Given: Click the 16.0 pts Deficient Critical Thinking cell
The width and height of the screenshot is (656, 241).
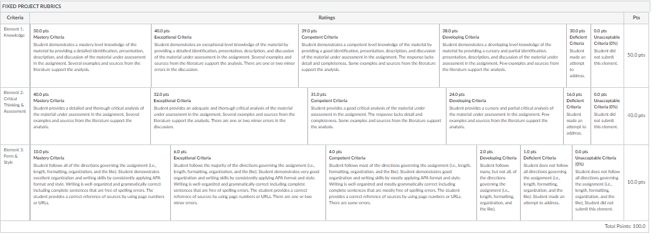Looking at the screenshot, I should pyautogui.click(x=577, y=116).
